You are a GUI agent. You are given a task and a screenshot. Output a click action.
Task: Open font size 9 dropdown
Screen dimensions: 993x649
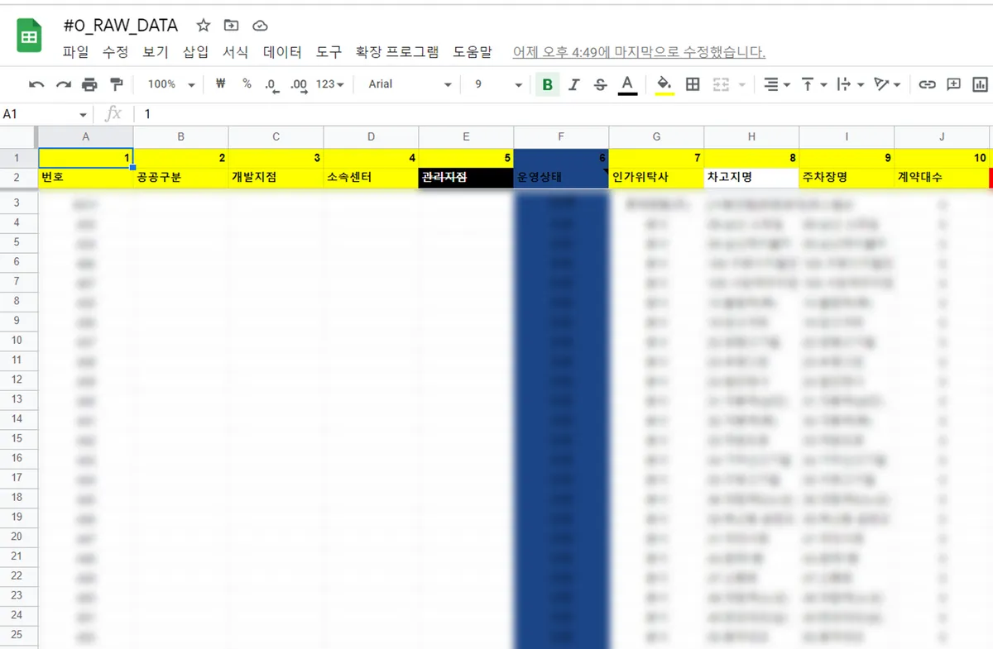[x=499, y=84]
